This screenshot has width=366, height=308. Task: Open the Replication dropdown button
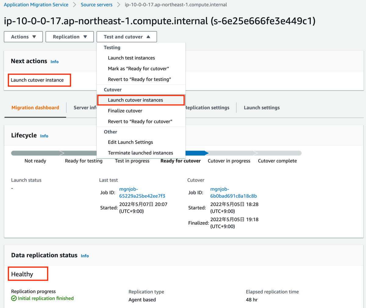[70, 37]
